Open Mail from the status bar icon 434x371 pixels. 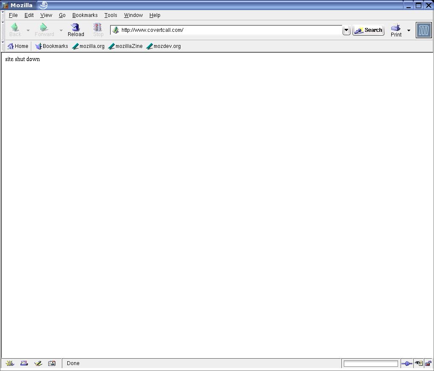(24, 363)
